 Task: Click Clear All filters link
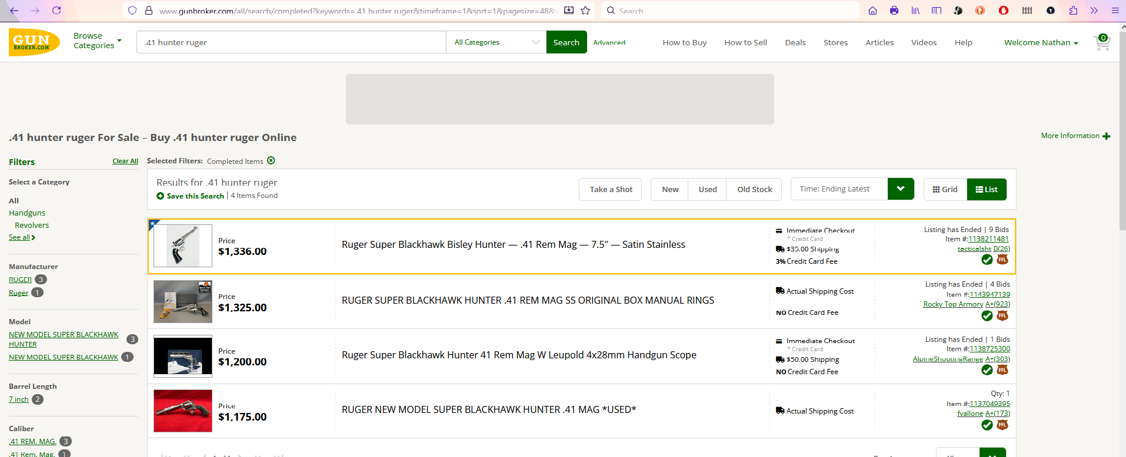pyautogui.click(x=125, y=161)
